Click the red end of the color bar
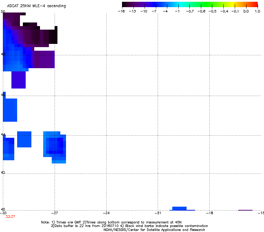Image resolution: width=264 pixels, height=232 pixels. click(255, 5)
